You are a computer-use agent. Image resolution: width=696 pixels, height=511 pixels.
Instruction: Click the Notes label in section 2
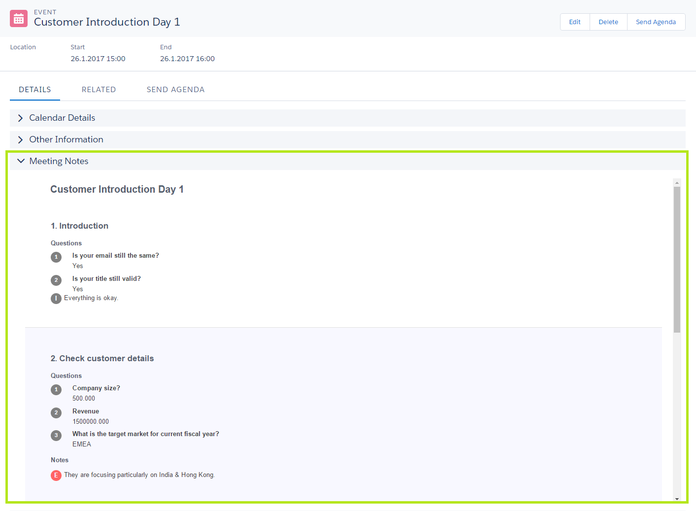(x=60, y=460)
